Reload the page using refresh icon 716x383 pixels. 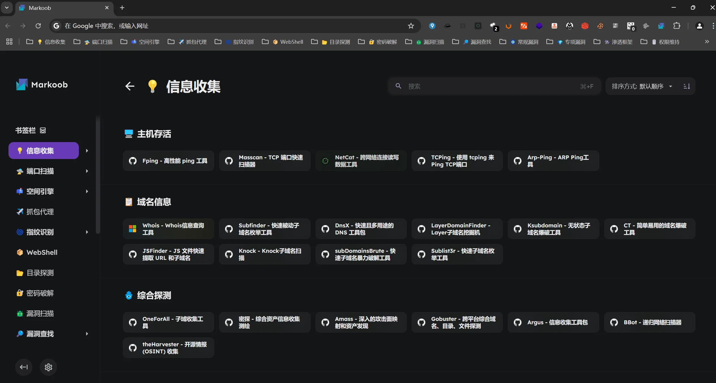(x=38, y=26)
